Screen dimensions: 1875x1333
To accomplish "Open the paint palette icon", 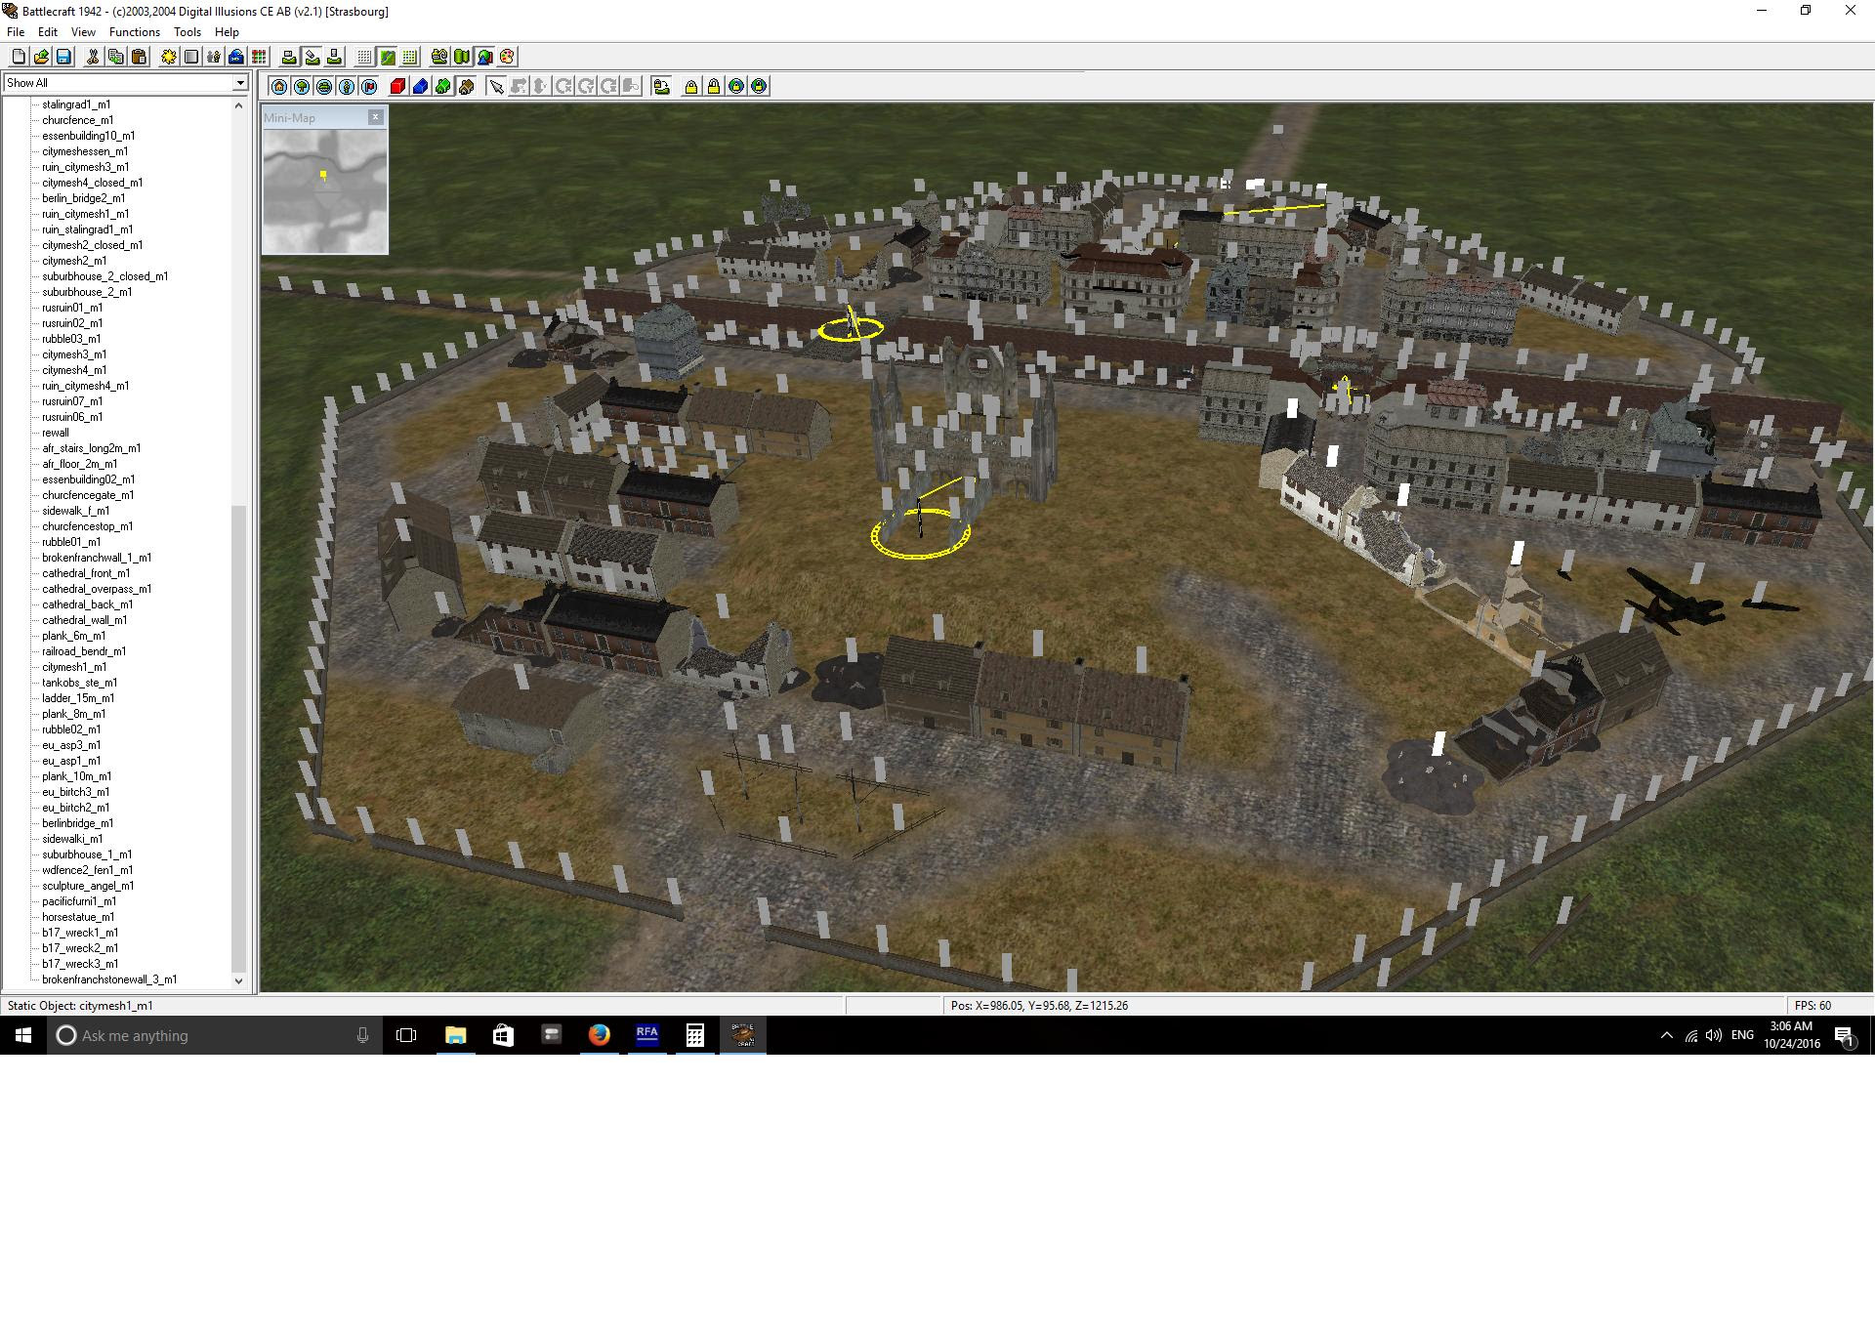I will pyautogui.click(x=507, y=57).
